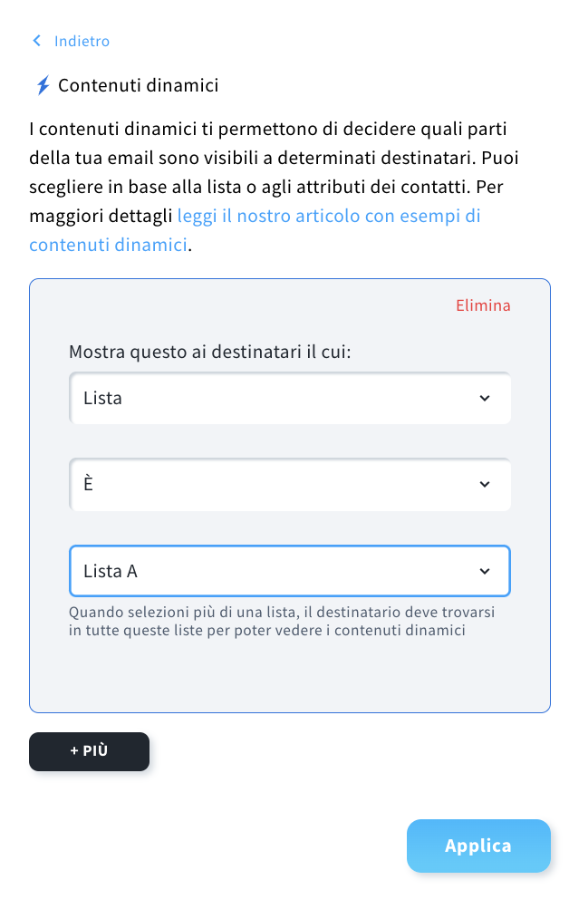
Task: Click the back chevron arrow icon
Action: tap(36, 41)
